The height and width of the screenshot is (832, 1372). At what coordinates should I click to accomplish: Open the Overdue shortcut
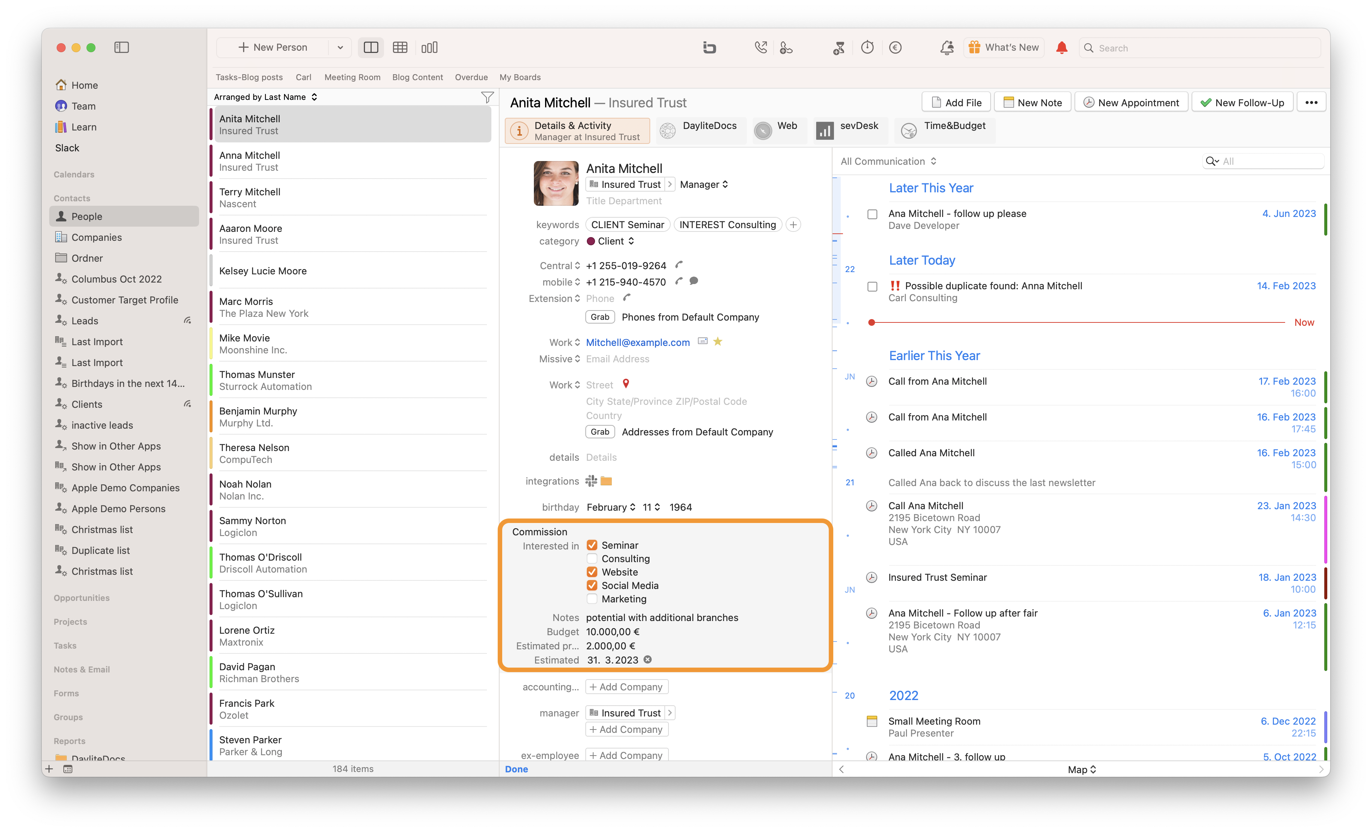tap(471, 78)
